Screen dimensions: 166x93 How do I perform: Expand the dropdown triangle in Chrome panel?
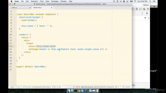(x=145, y=18)
